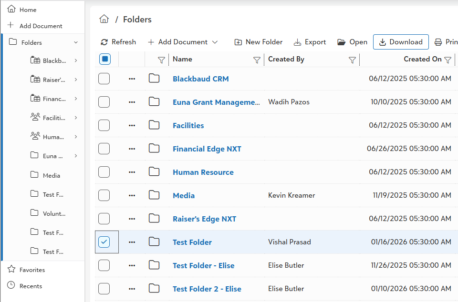Open three-dot menu for Test Folder row

coord(132,242)
